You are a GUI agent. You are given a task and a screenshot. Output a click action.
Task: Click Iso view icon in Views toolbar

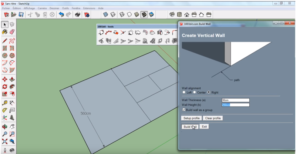(172, 14)
